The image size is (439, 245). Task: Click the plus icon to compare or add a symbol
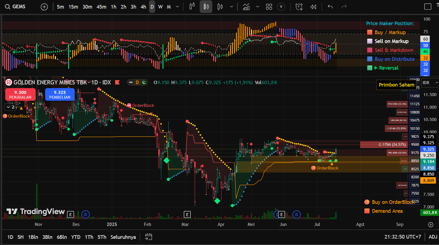[x=44, y=7]
